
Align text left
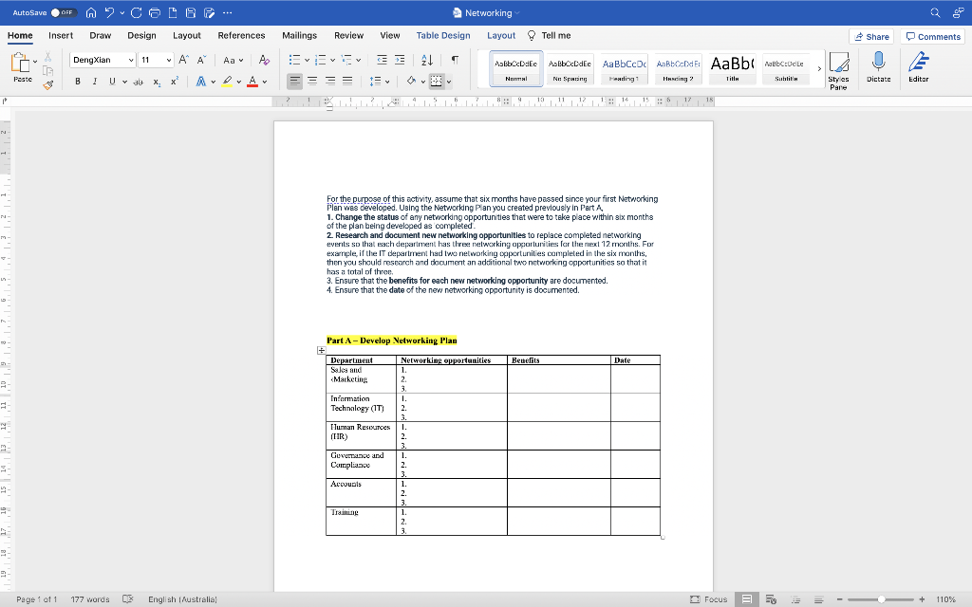(x=295, y=82)
